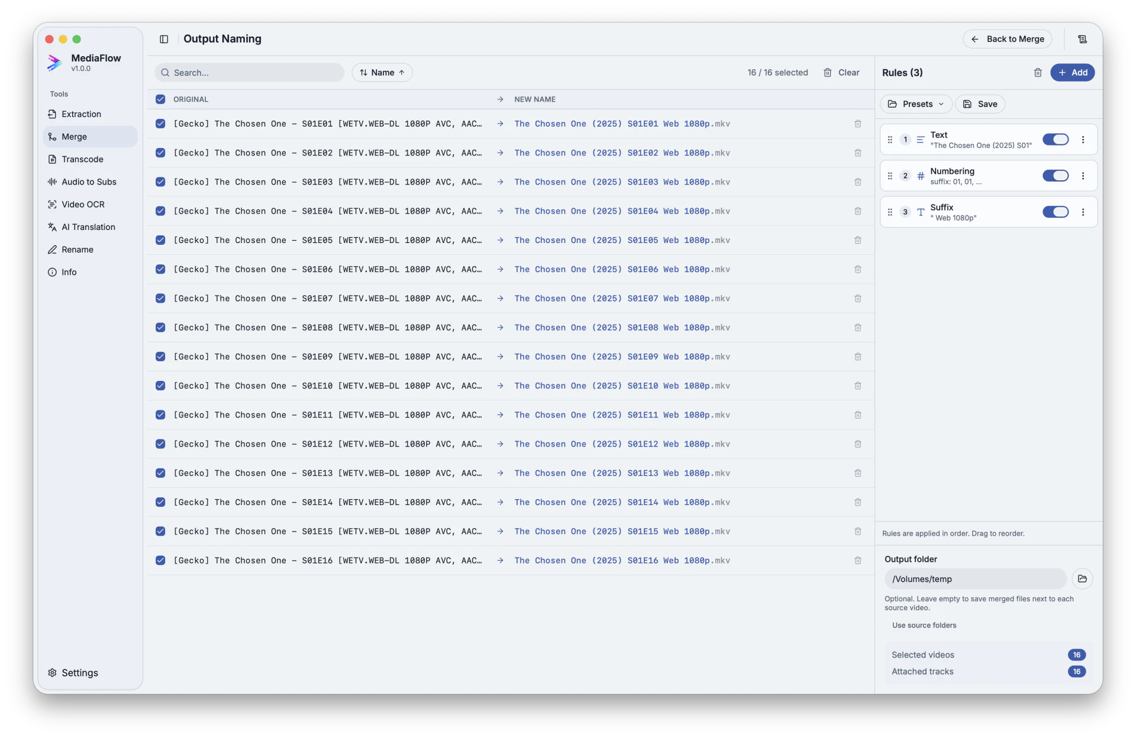1136x738 pixels.
Task: Disable the Numbering rule toggle
Action: (1056, 176)
